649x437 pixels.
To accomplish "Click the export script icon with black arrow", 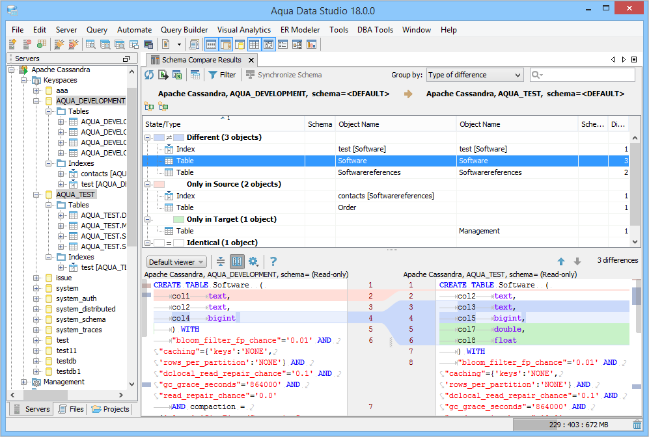I will pyautogui.click(x=163, y=75).
